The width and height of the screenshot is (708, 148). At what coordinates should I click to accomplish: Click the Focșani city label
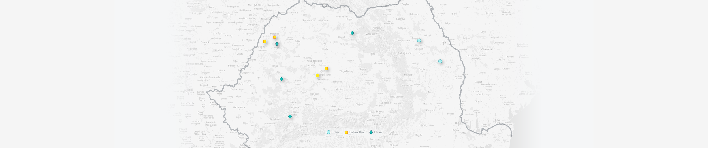click(430, 110)
